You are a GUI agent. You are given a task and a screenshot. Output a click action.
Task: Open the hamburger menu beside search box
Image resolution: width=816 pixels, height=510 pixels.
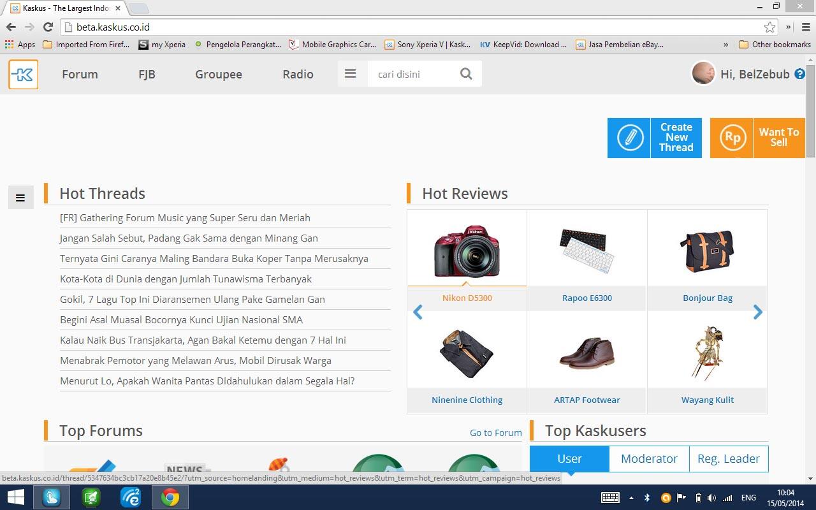click(x=350, y=74)
